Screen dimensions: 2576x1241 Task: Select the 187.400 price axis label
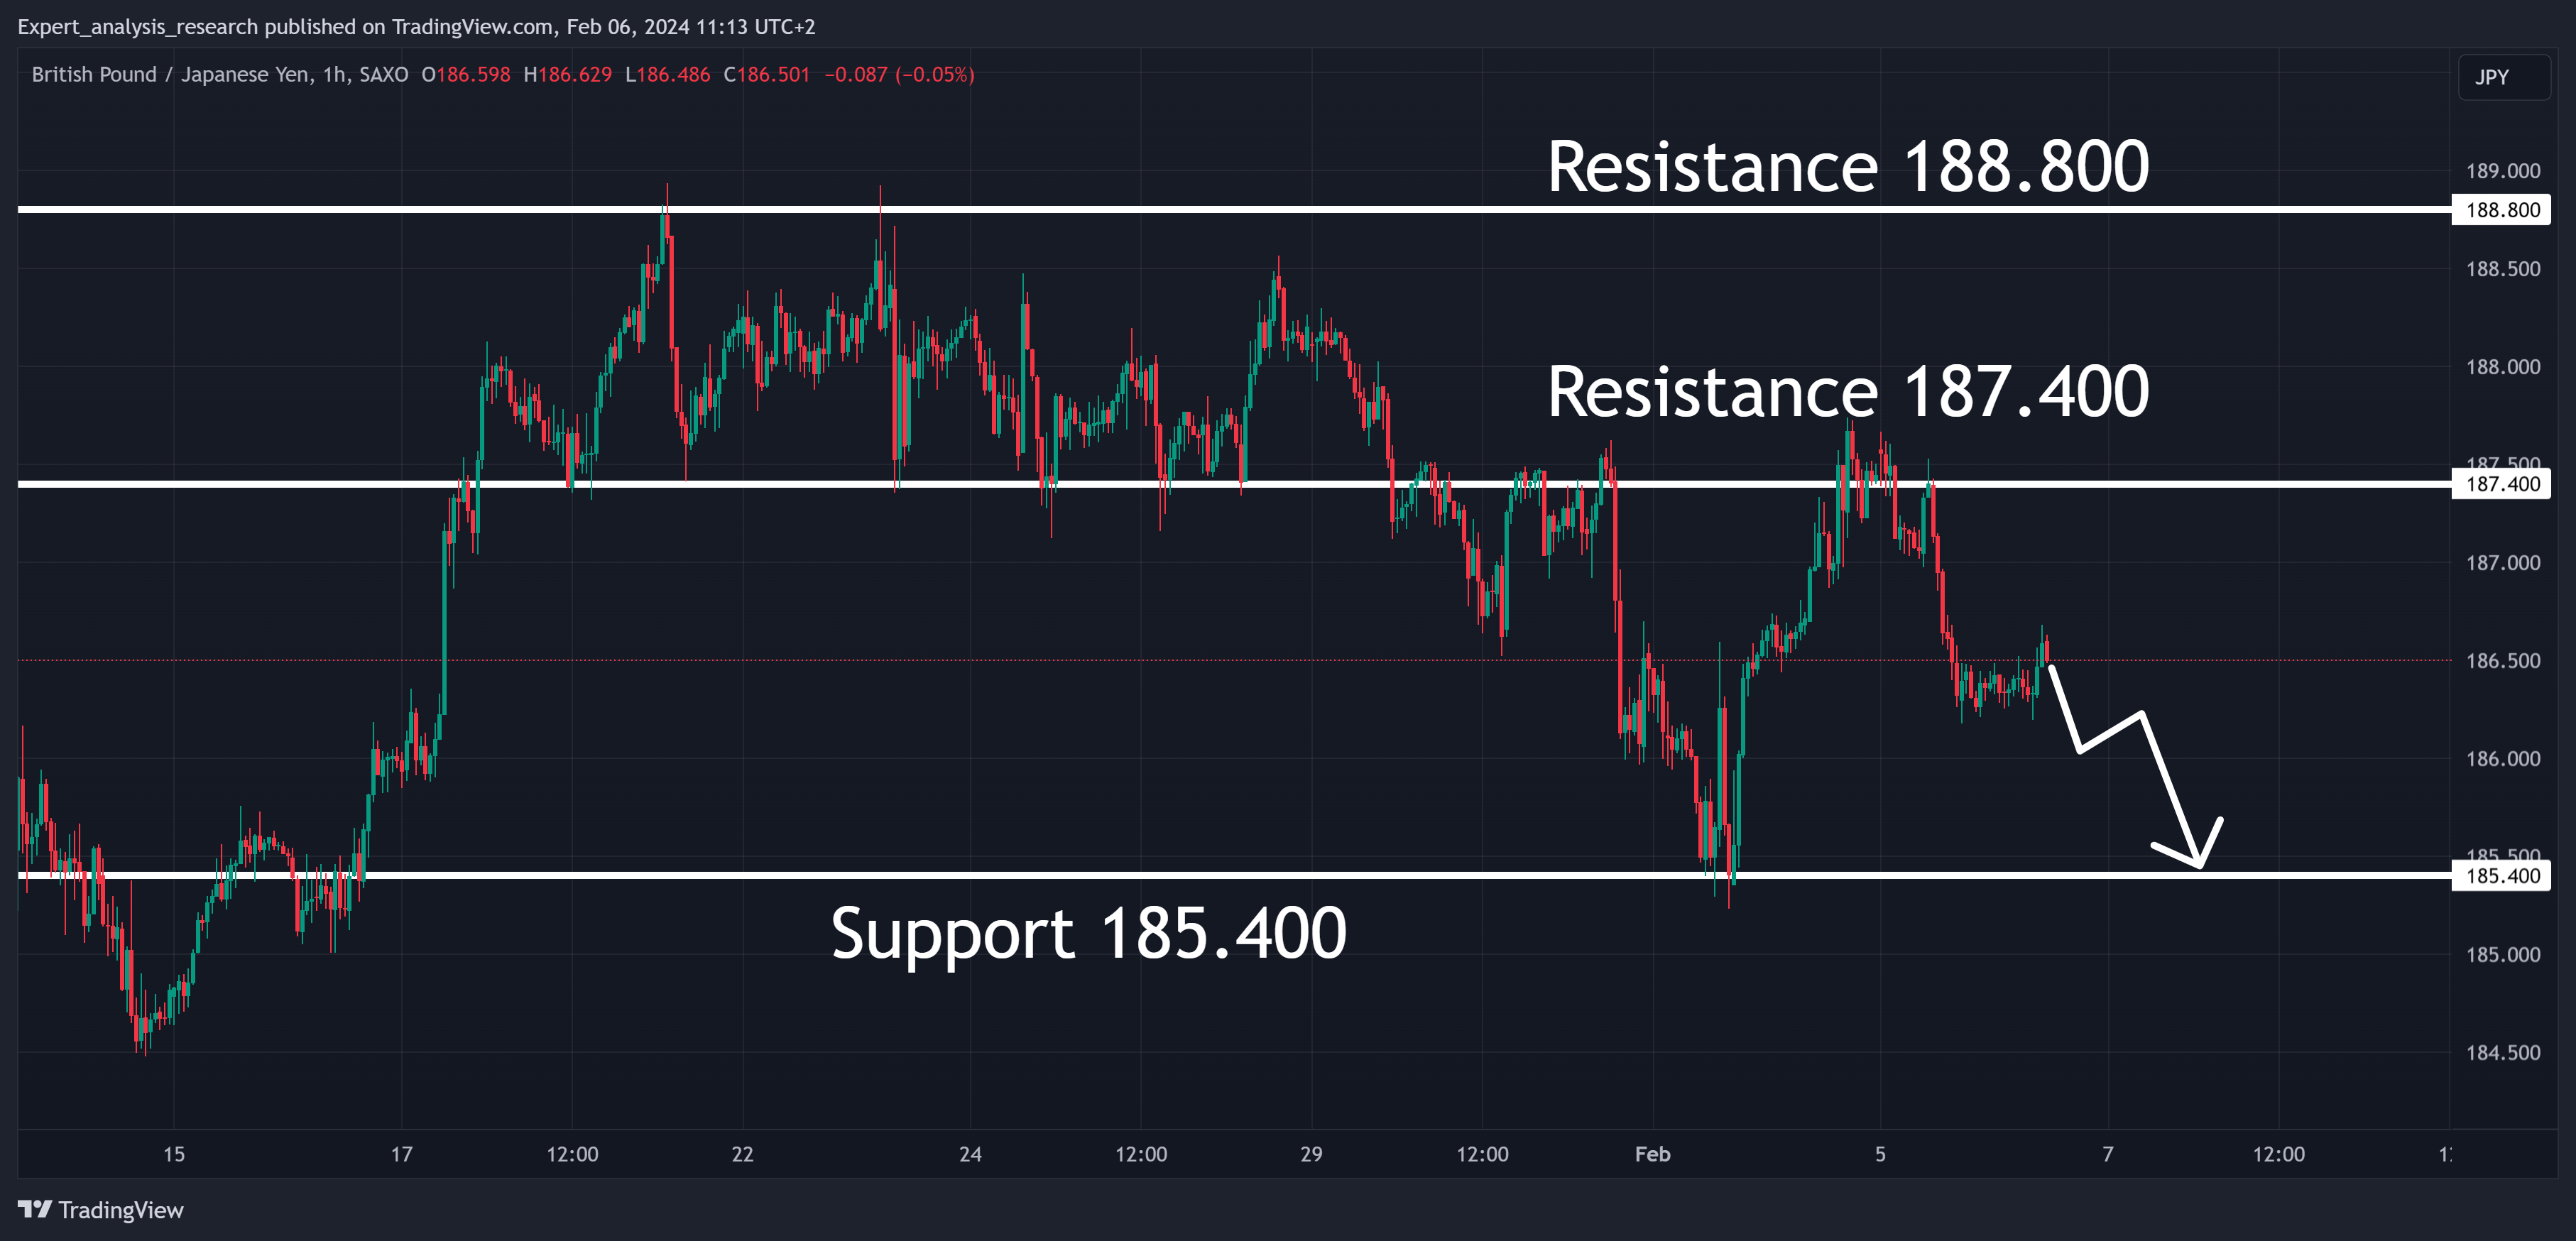(x=2501, y=484)
